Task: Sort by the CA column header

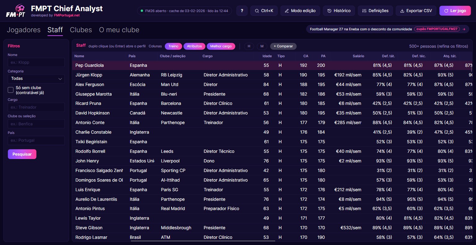Action: (x=306, y=56)
